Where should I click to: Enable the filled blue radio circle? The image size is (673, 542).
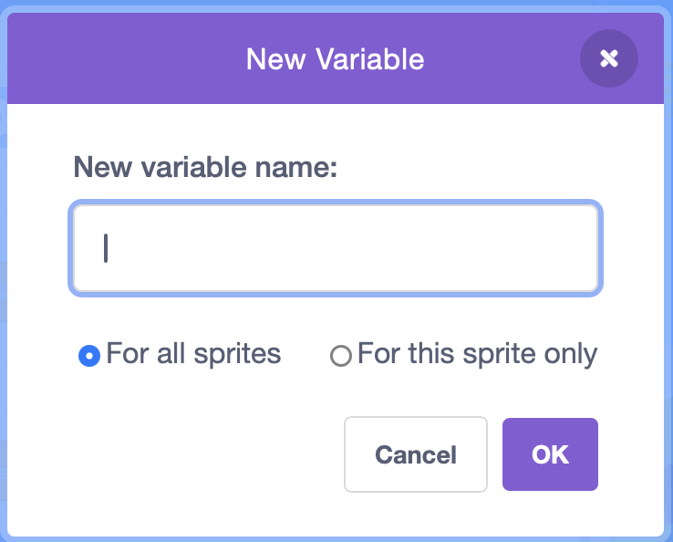[89, 355]
